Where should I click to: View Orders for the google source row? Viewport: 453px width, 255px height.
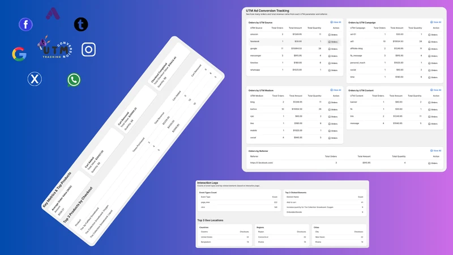coord(333,49)
